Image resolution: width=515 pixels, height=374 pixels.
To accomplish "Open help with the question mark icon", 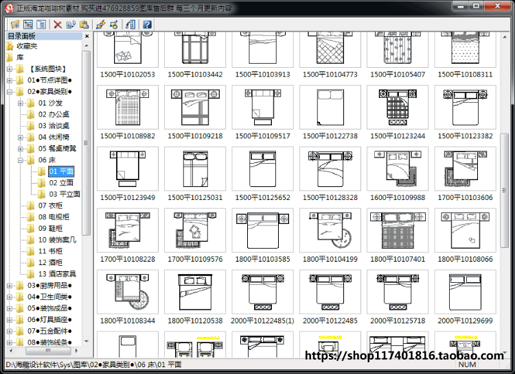I will click(x=147, y=25).
